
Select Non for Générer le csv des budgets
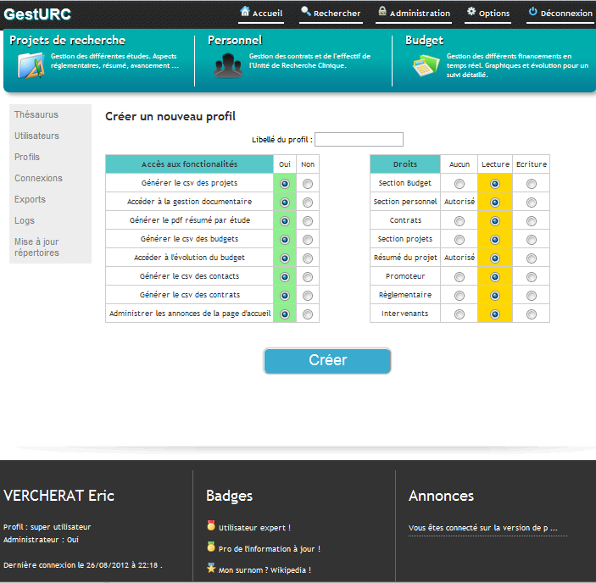click(x=308, y=240)
